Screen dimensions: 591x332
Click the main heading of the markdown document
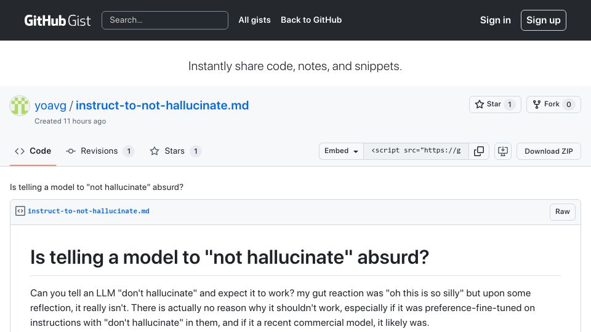230,257
